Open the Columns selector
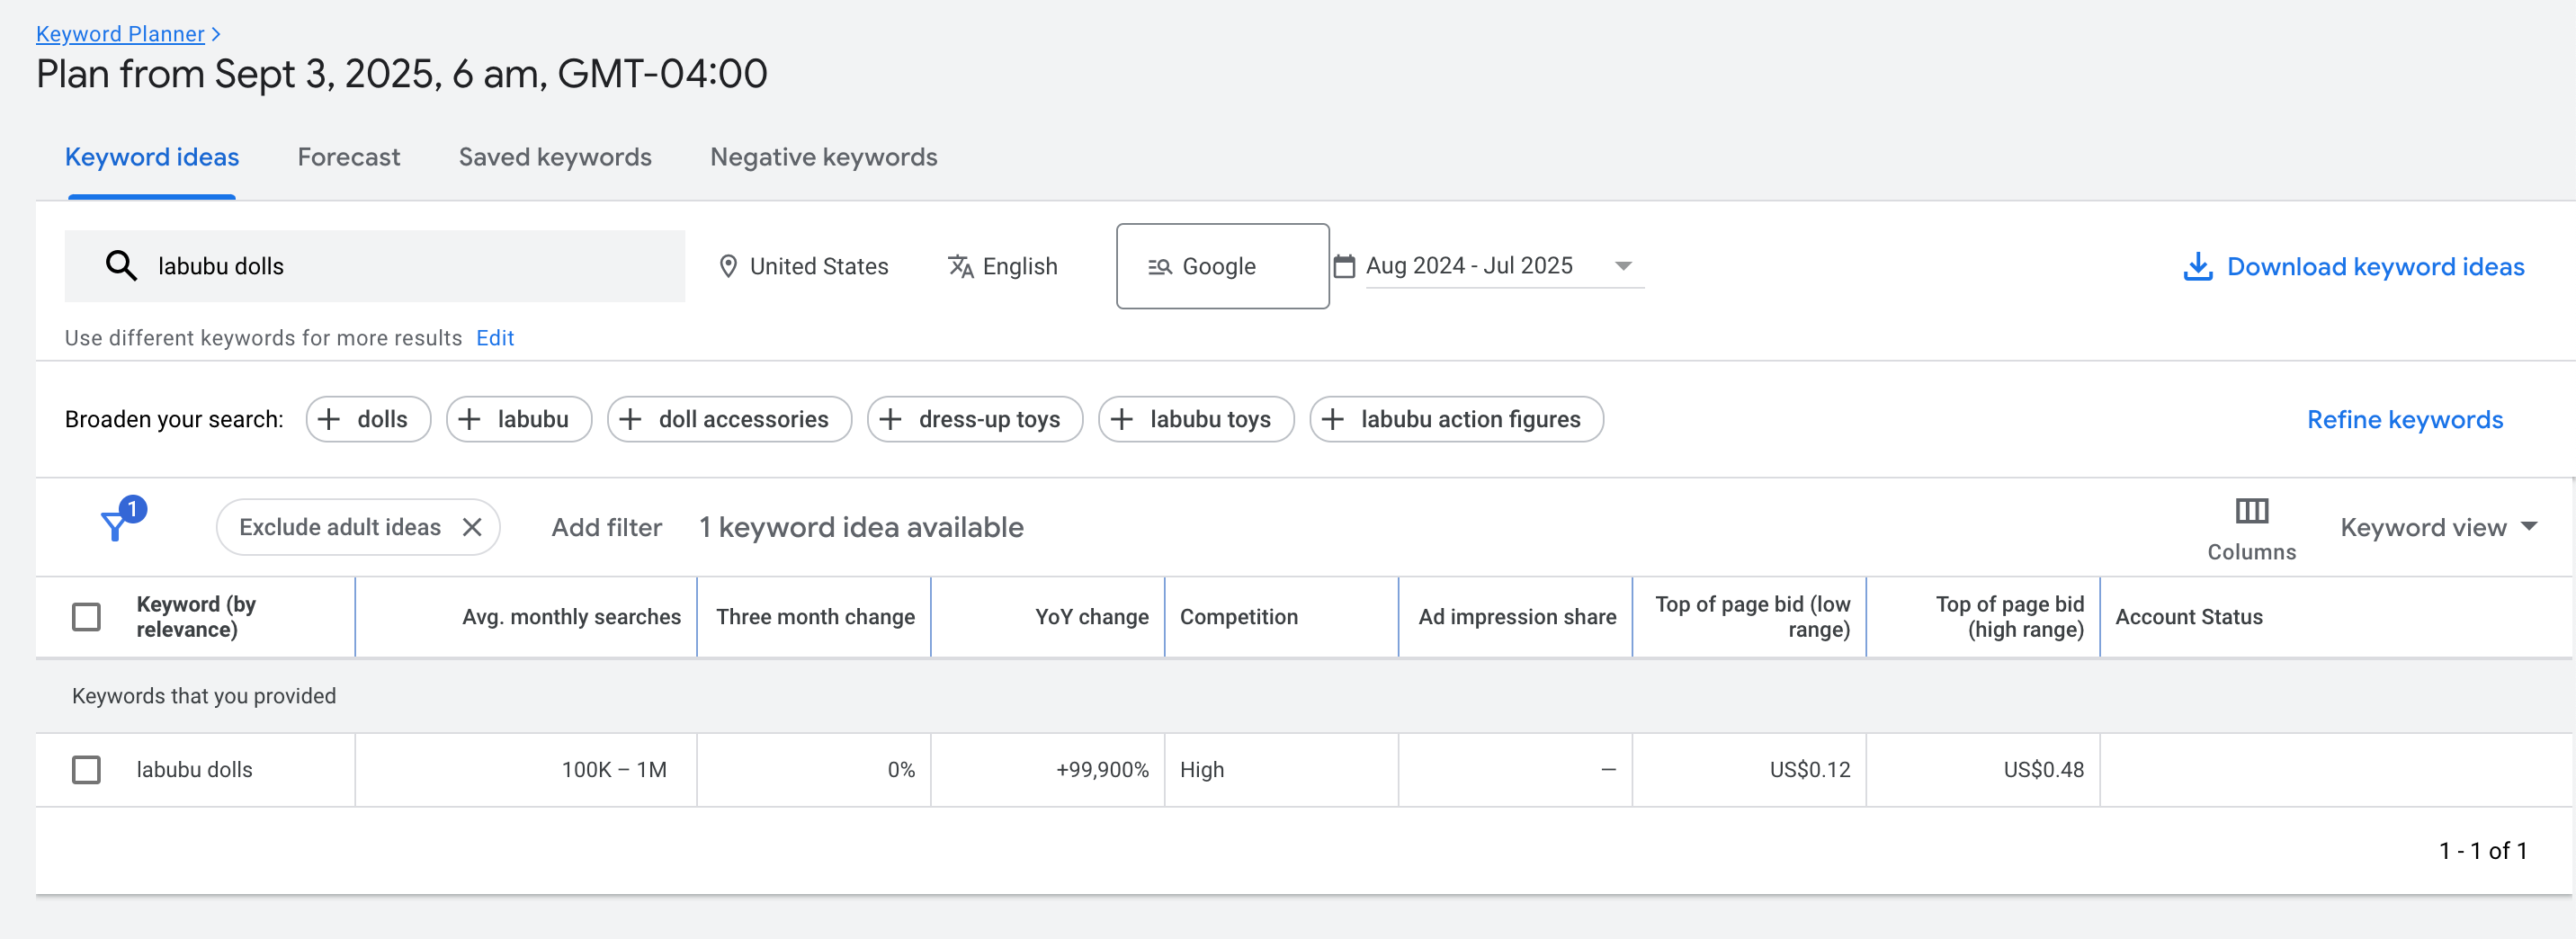Screen dimensions: 2576x939 [2251, 529]
